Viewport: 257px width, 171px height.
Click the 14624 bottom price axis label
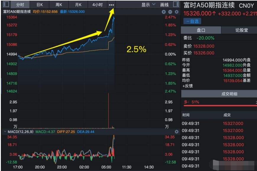coord(12,91)
